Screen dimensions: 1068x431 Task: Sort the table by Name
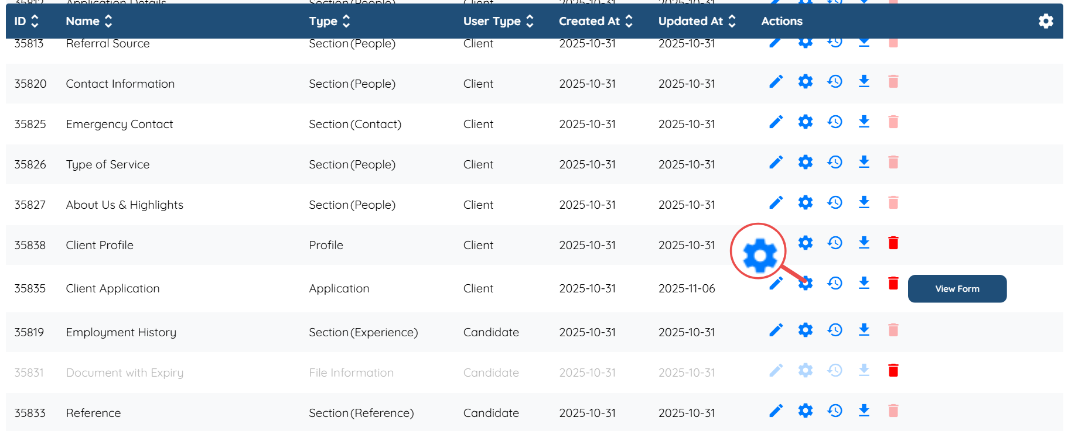[108, 21]
